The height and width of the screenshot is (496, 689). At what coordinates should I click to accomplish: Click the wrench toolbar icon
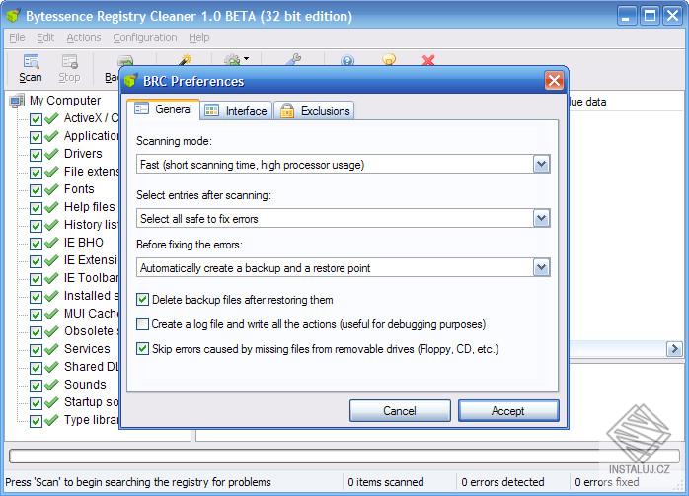coord(293,60)
